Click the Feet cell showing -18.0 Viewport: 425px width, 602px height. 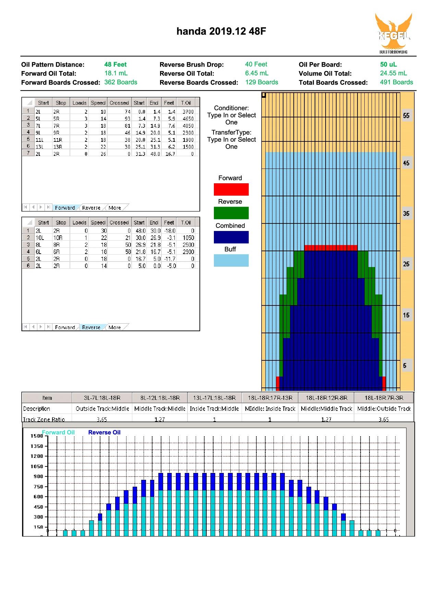tap(169, 231)
